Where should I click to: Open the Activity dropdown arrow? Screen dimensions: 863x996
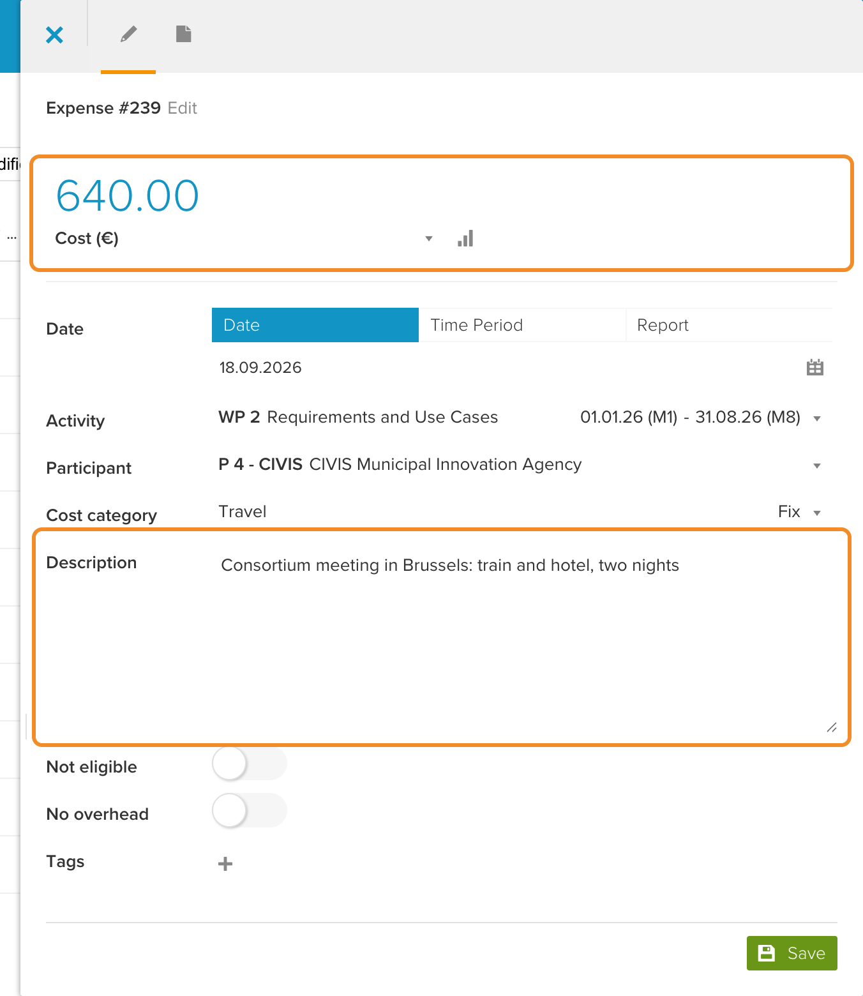point(817,419)
